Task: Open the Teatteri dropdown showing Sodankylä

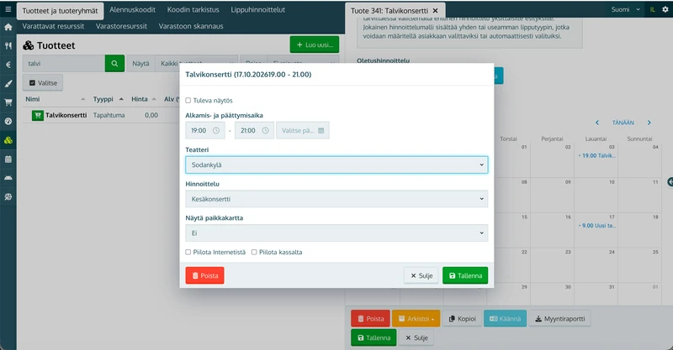Action: click(x=336, y=165)
